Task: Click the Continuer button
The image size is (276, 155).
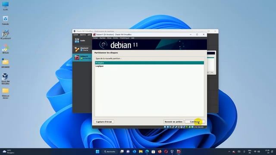Action: click(195, 121)
